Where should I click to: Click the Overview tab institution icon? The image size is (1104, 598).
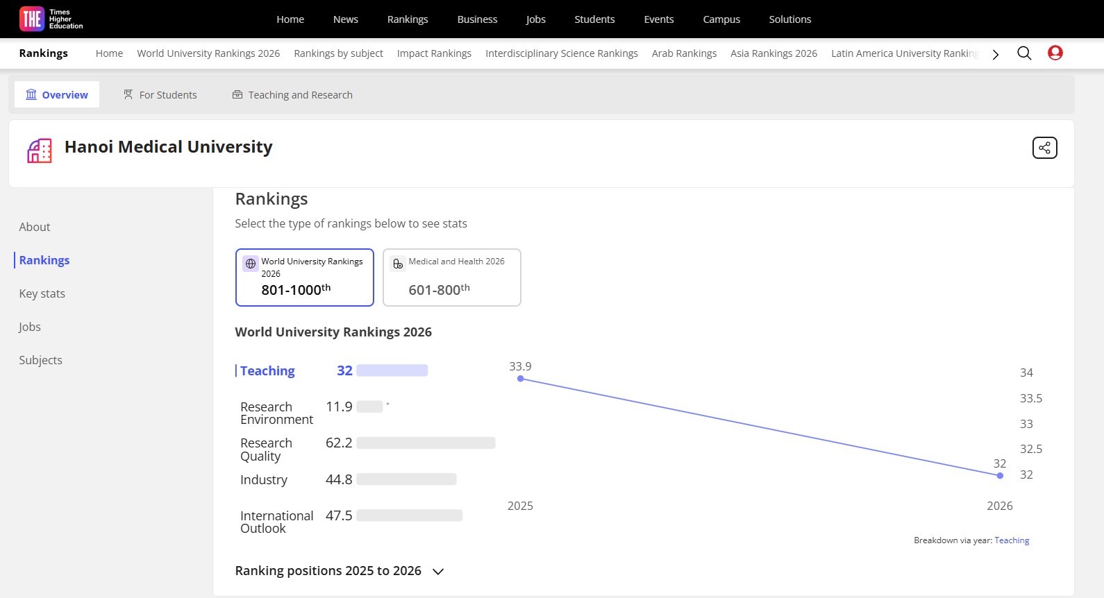point(31,94)
